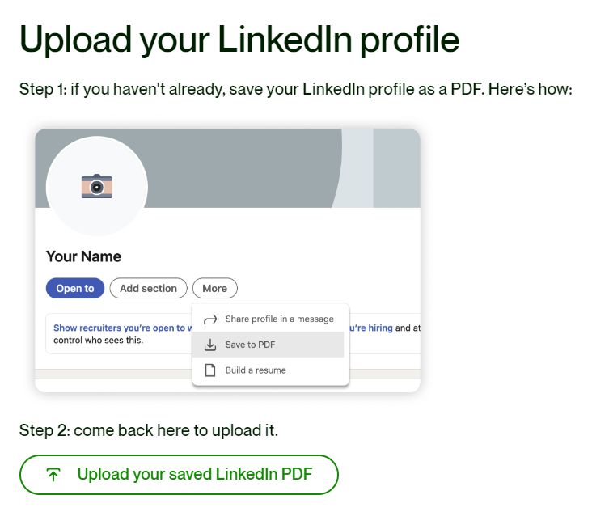Click the camera icon in profile photo

97,186
